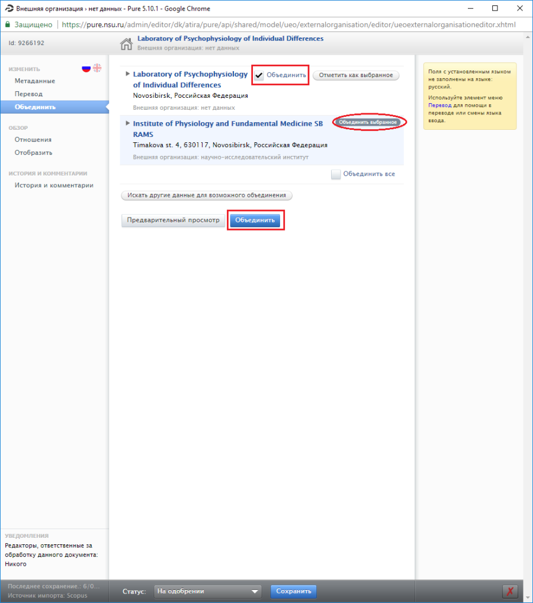Click the UK flag language icon
This screenshot has width=533, height=603.
[x=97, y=69]
